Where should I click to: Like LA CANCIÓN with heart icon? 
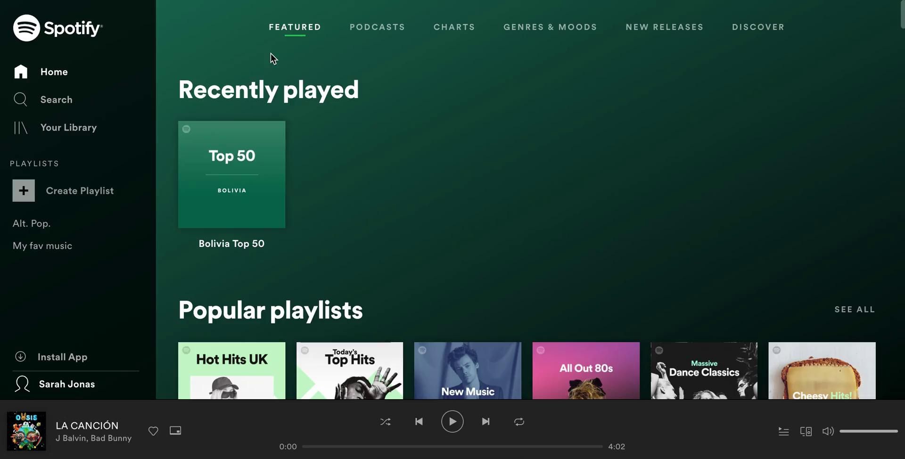pyautogui.click(x=153, y=431)
